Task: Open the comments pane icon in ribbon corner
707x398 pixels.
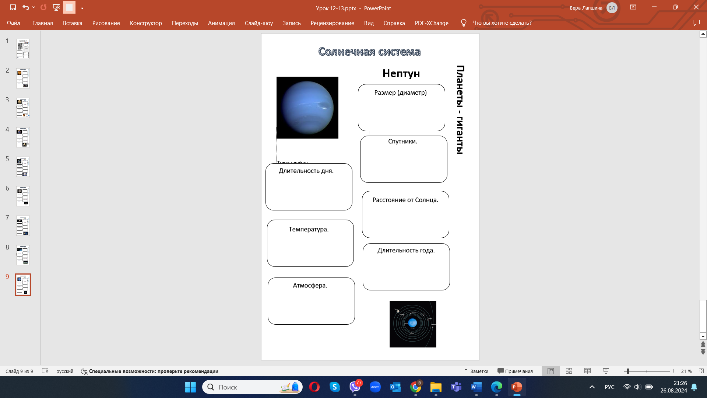Action: point(696,23)
